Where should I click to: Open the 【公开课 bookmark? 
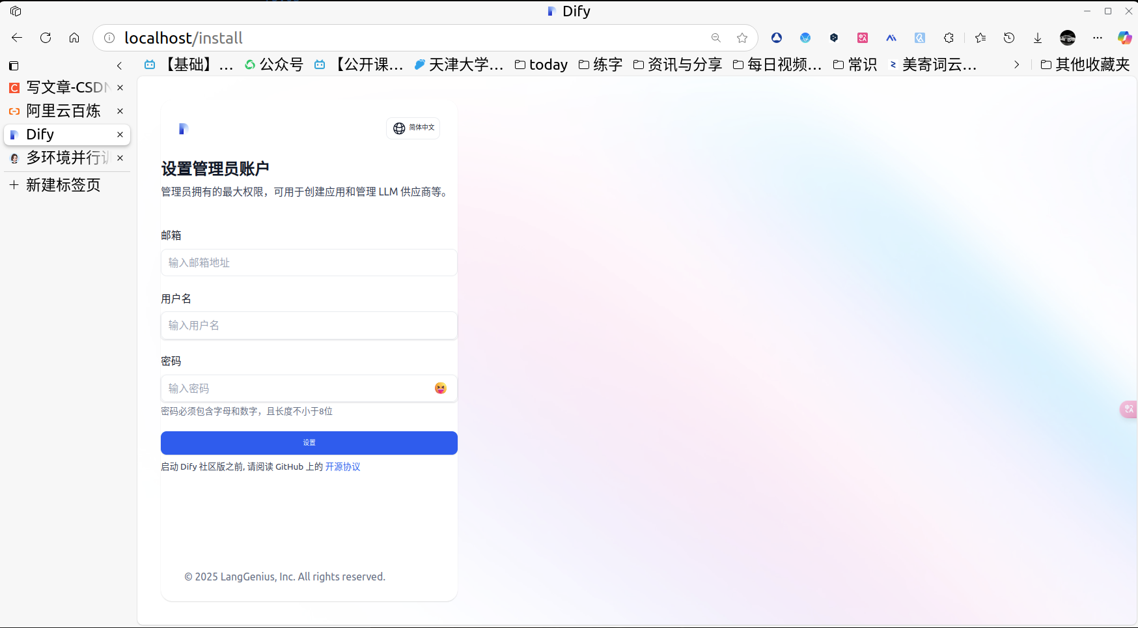tap(359, 64)
